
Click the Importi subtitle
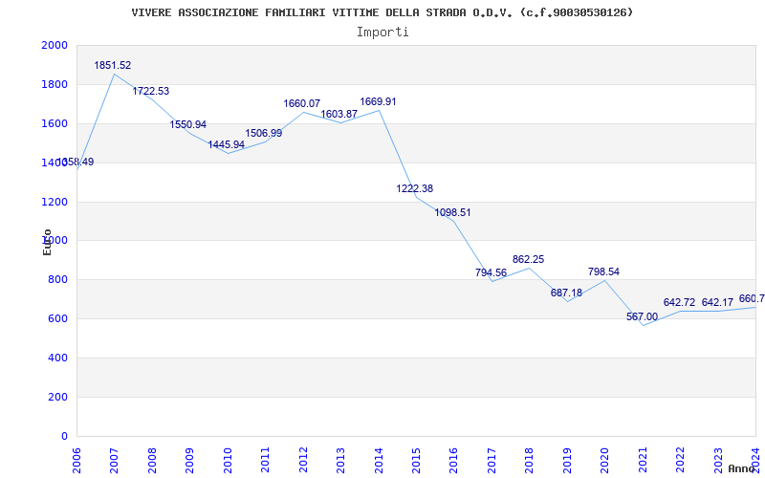[x=382, y=33]
